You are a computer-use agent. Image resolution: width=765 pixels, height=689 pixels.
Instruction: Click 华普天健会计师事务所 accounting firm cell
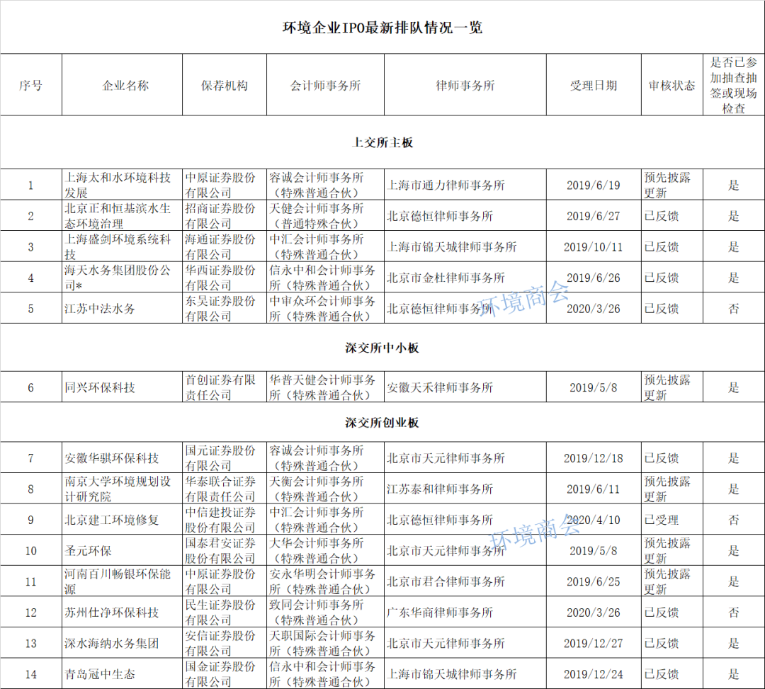[x=325, y=387]
